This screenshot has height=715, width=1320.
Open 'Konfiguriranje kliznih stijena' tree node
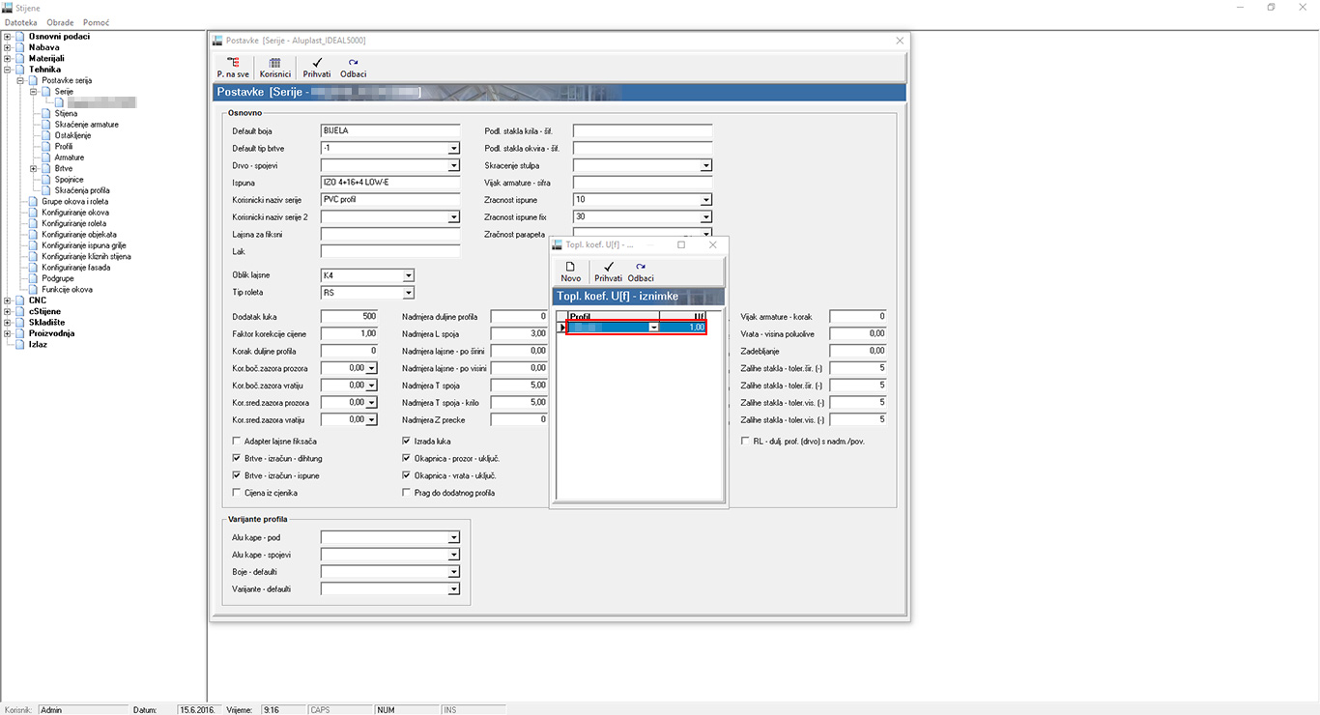pyautogui.click(x=86, y=256)
